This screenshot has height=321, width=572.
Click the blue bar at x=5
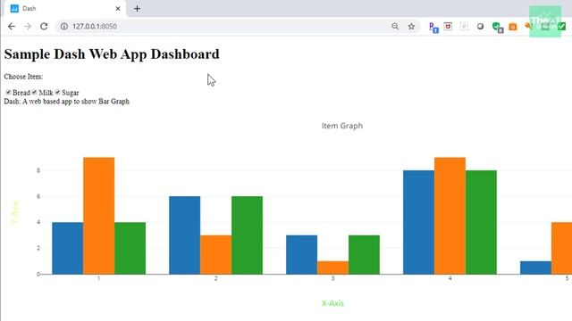(x=536, y=267)
